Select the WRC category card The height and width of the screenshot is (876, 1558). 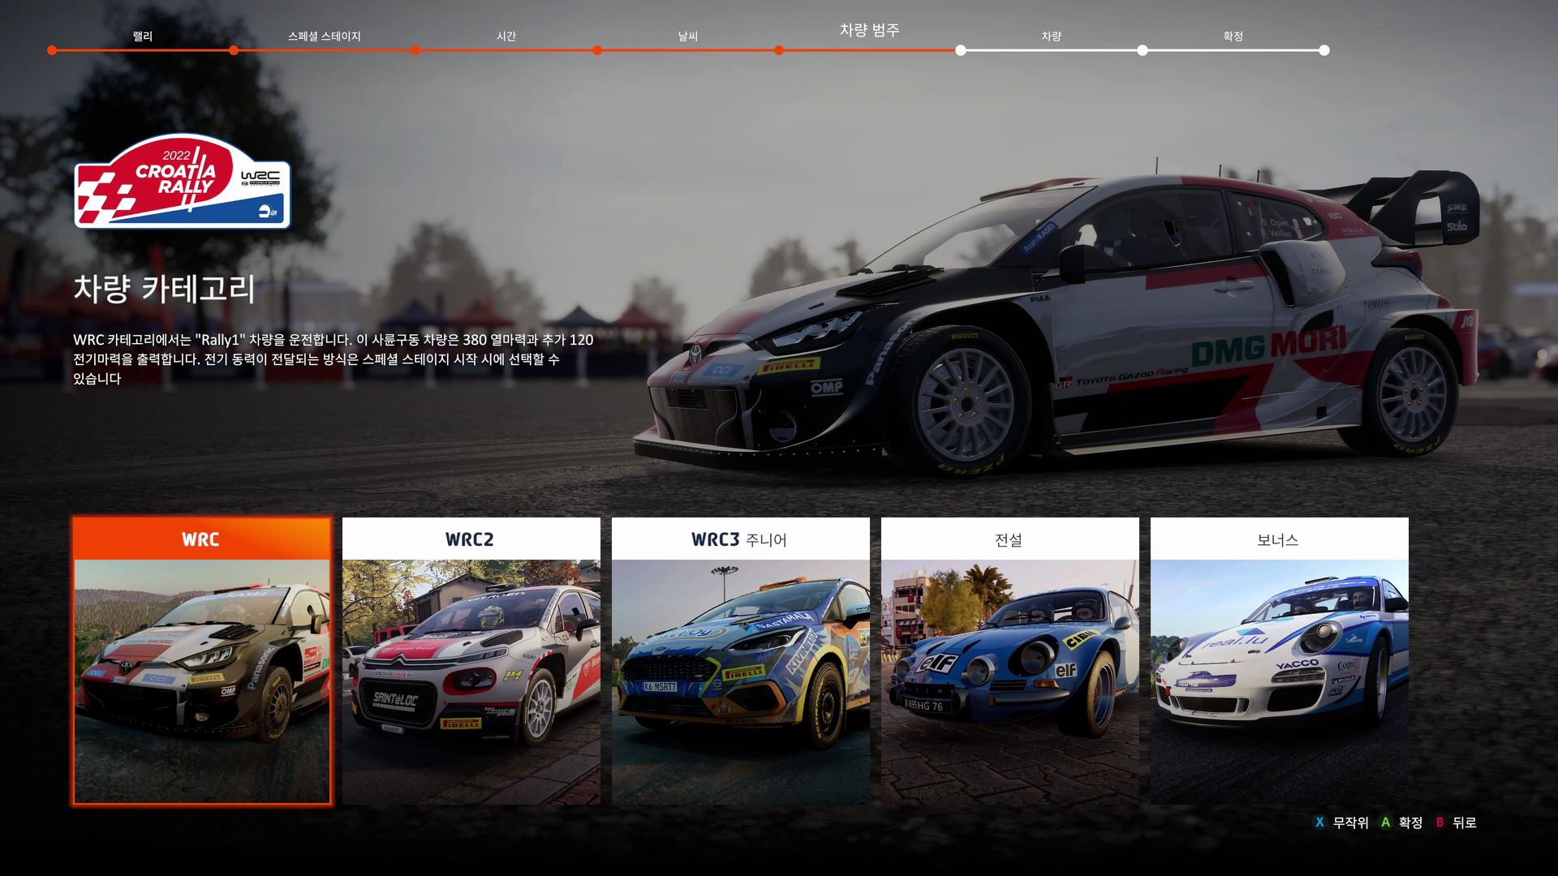(201, 661)
